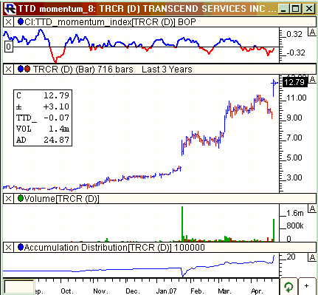Toggle auto-scale A button on momentum pane

pyautogui.click(x=312, y=32)
